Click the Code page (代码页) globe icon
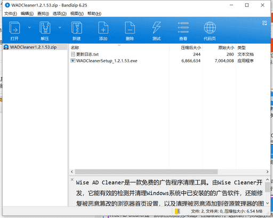273x218 pixels. (210, 28)
